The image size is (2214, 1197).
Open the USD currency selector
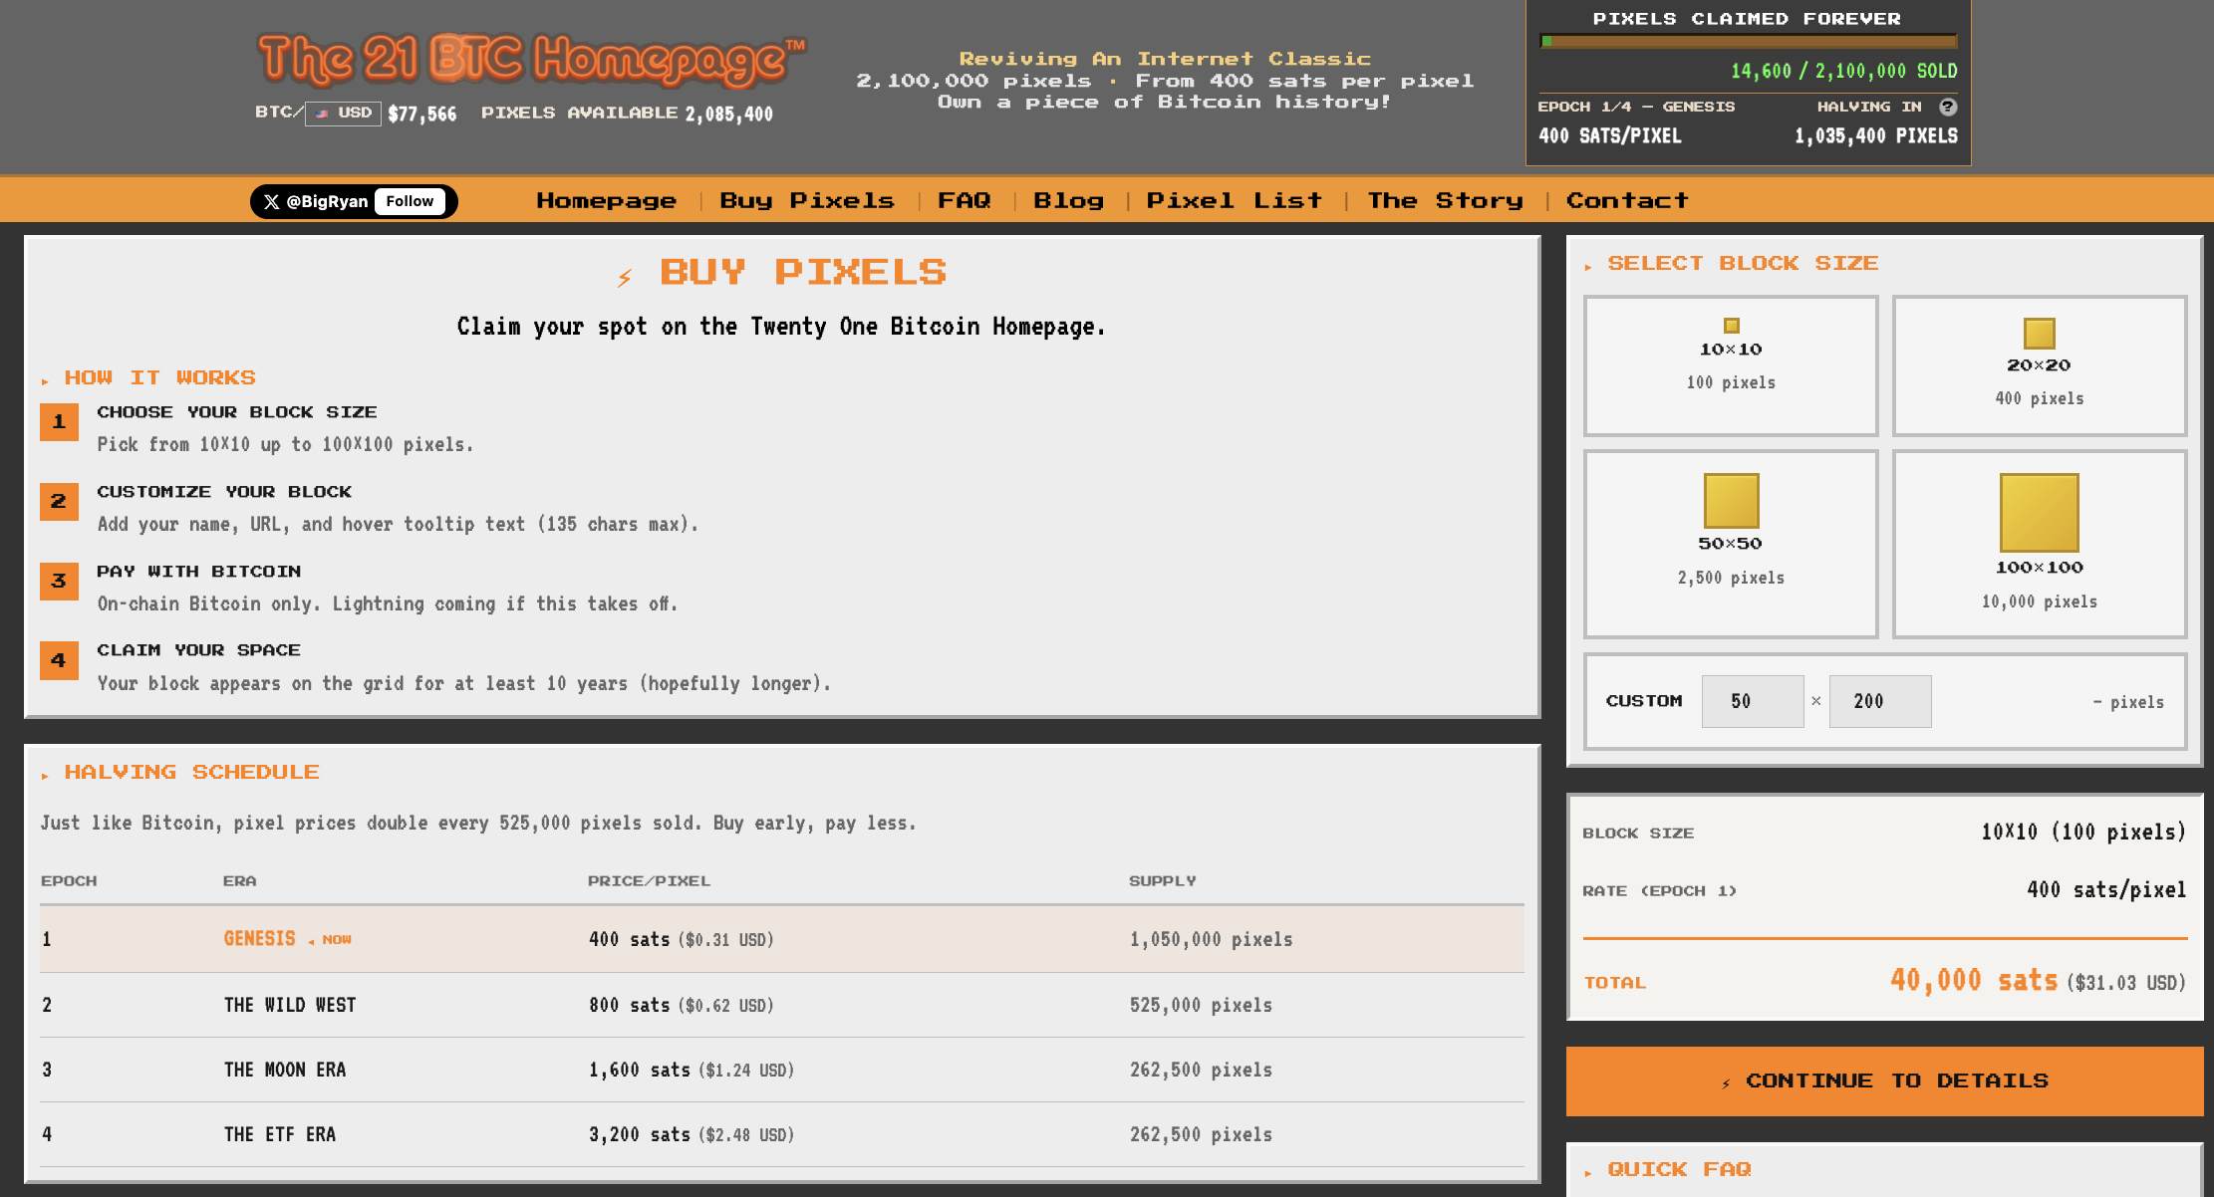click(x=343, y=114)
